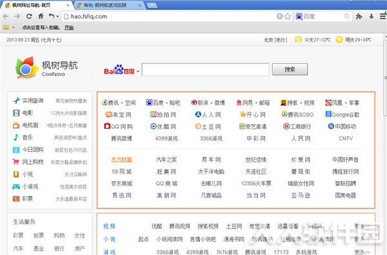Open 股票 under 生活服务
The image size is (387, 255).
tap(39, 236)
